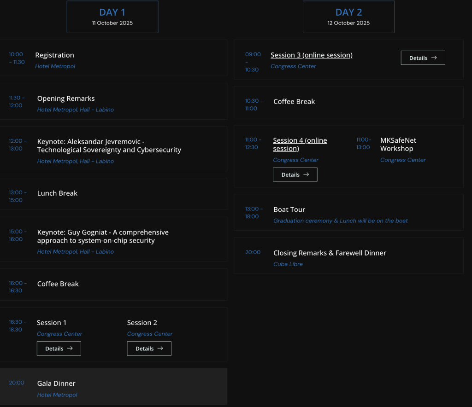Image resolution: width=472 pixels, height=407 pixels.
Task: Select the Opening Remarks entry
Action: [x=66, y=99]
